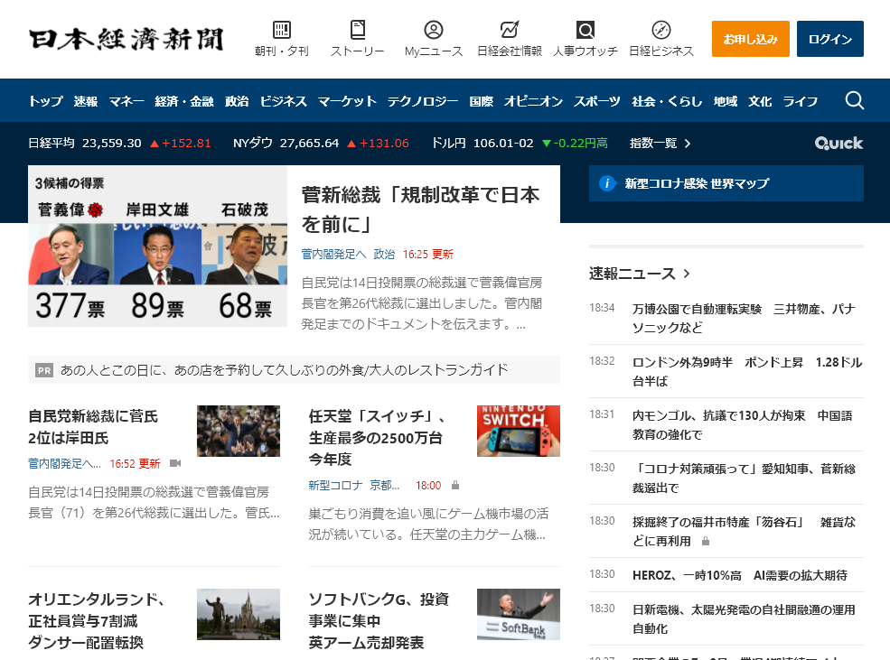This screenshot has width=890, height=660.
Task: Open the スポーツ section
Action: (596, 101)
